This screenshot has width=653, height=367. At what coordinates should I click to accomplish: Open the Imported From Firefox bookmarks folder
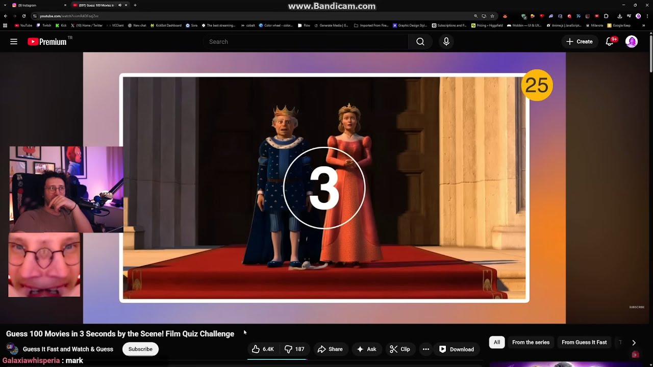pyautogui.click(x=371, y=25)
